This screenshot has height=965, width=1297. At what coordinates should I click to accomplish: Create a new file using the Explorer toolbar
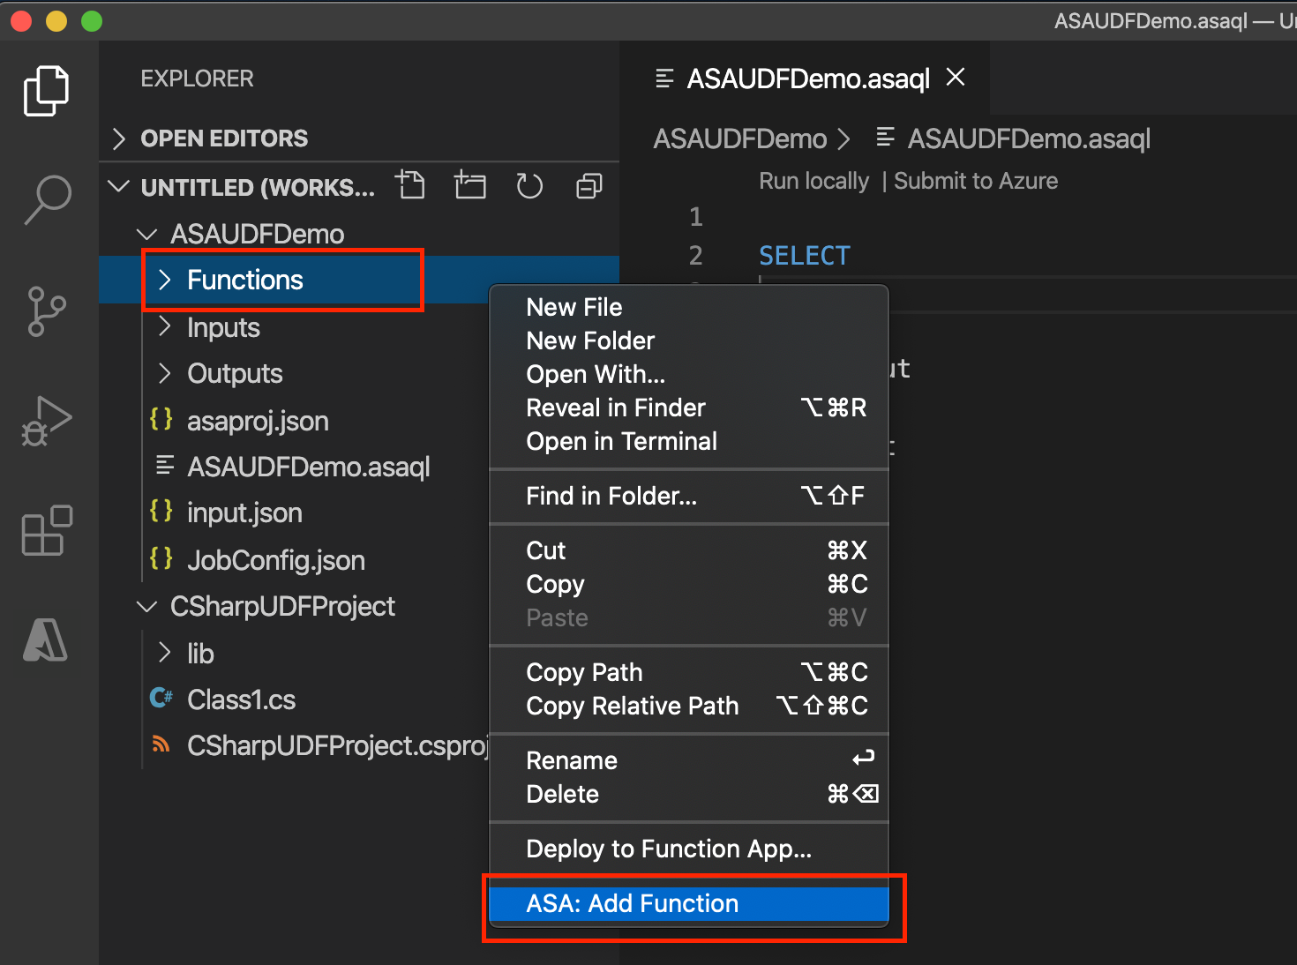[410, 185]
